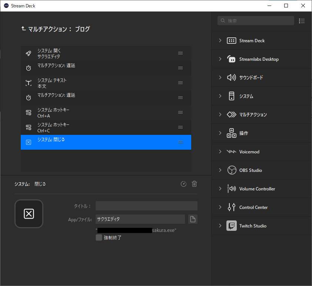Image resolution: width=312 pixels, height=286 pixels.
Task: Click the Stream Deck category label
Action: tap(252, 41)
